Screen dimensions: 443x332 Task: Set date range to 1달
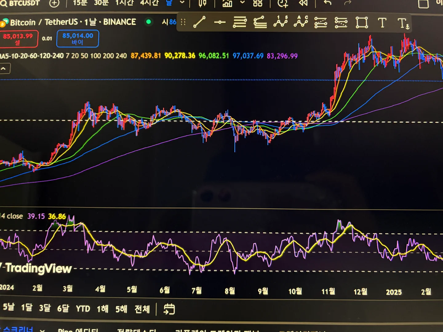pyautogui.click(x=27, y=307)
